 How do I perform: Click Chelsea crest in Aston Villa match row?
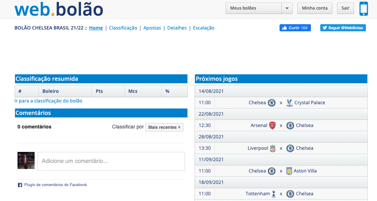coord(272,171)
